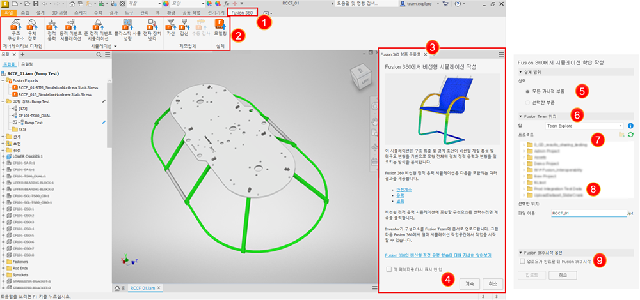Start a 정적 응력 simulation

(x=51, y=31)
